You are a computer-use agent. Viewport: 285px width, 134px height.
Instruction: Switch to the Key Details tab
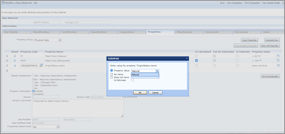[x=16, y=32]
